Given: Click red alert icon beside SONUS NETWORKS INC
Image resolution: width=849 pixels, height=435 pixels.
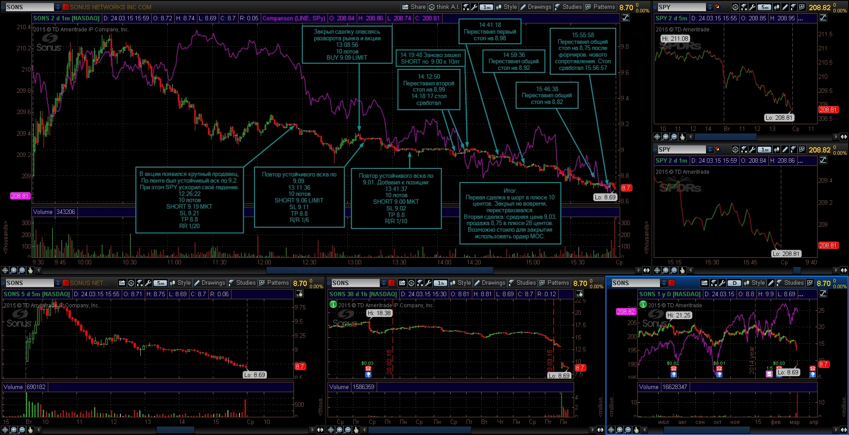Looking at the screenshot, I should click(66, 7).
